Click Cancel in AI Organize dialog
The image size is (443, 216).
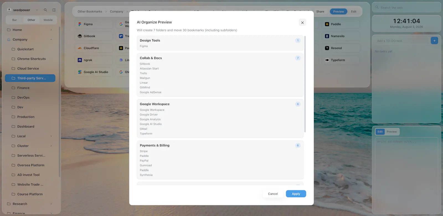pyautogui.click(x=273, y=194)
